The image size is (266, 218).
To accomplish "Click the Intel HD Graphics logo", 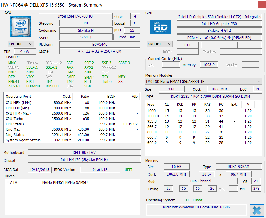I will click(x=160, y=27).
